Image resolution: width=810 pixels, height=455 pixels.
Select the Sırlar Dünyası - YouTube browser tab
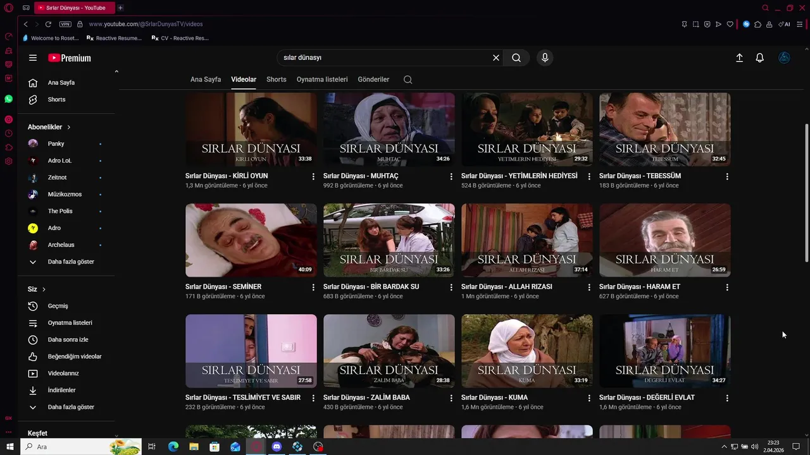point(74,8)
